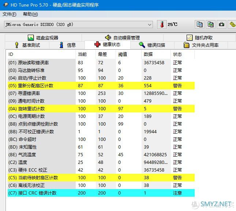Viewport: 236px width, 211px height.
Task: Select the (01) 原始读取错误率 row
Action: [x=101, y=63]
